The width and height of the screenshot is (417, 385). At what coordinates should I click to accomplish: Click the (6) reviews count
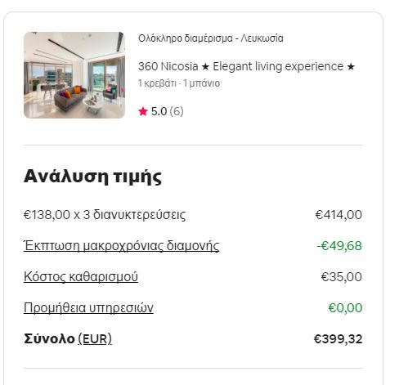(177, 111)
